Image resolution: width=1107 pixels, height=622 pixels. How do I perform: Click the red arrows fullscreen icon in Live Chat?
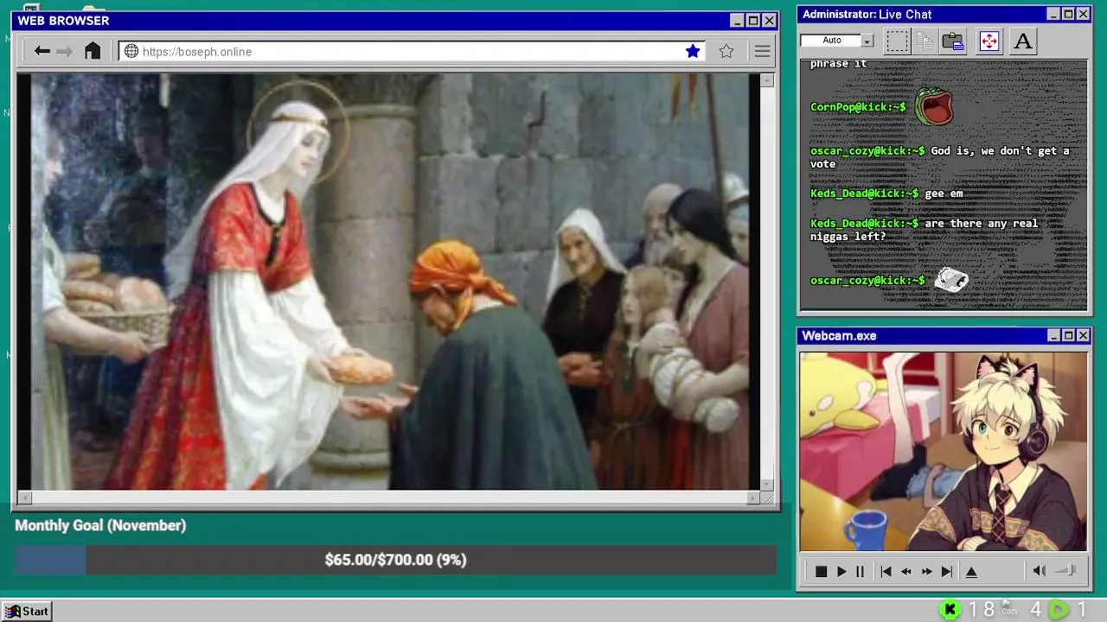click(989, 41)
